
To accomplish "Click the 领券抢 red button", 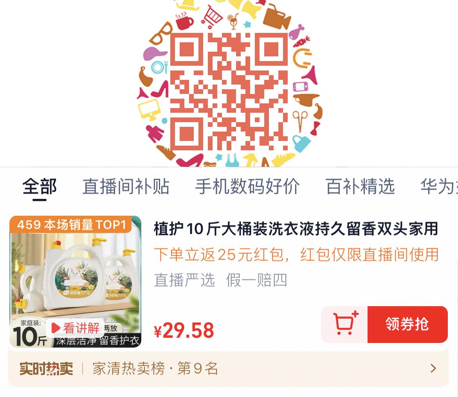I will point(408,324).
